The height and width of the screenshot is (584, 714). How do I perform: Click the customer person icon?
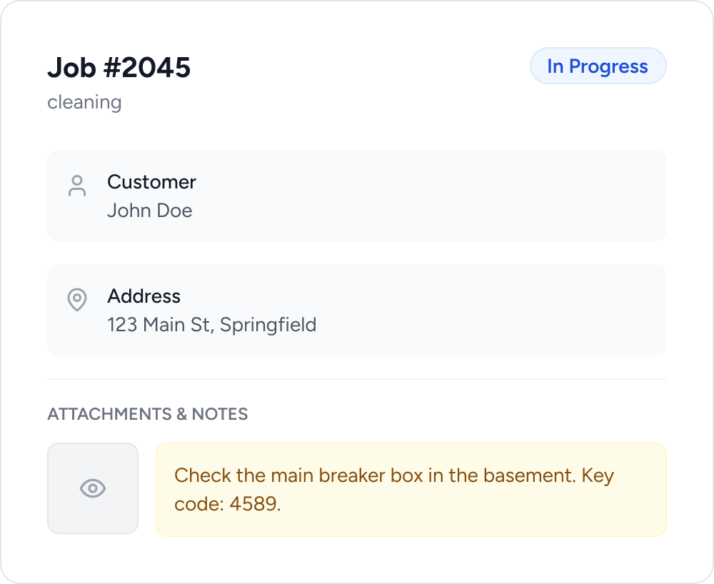click(x=77, y=186)
